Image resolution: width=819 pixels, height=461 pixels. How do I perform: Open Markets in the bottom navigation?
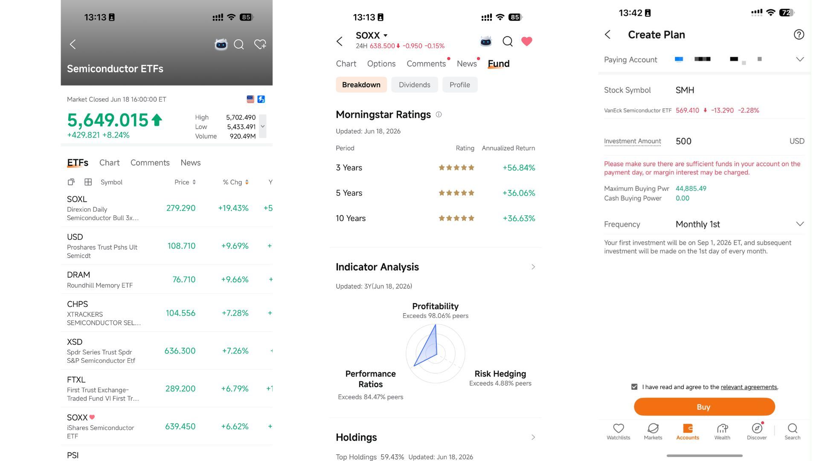(653, 432)
